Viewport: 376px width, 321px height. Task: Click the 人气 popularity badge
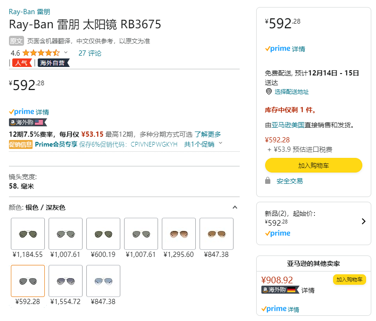point(22,63)
